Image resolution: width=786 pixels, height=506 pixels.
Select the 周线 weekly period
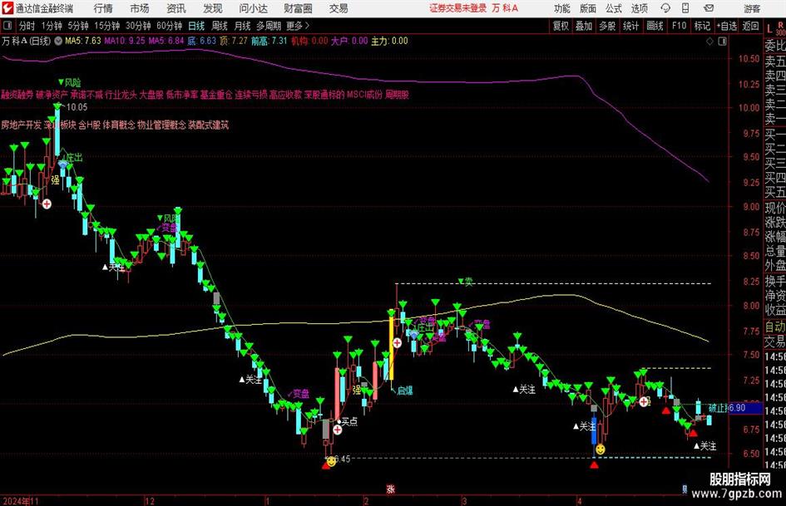point(220,26)
